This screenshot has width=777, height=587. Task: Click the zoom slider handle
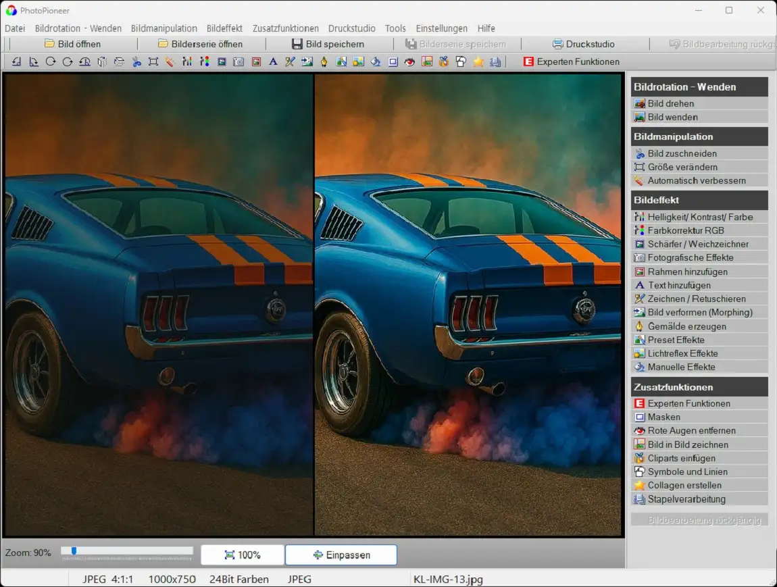pyautogui.click(x=74, y=551)
